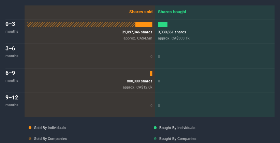Click the bought zero value in 3–6 months row
Image resolution: width=280 pixels, height=143 pixels.
click(x=159, y=57)
